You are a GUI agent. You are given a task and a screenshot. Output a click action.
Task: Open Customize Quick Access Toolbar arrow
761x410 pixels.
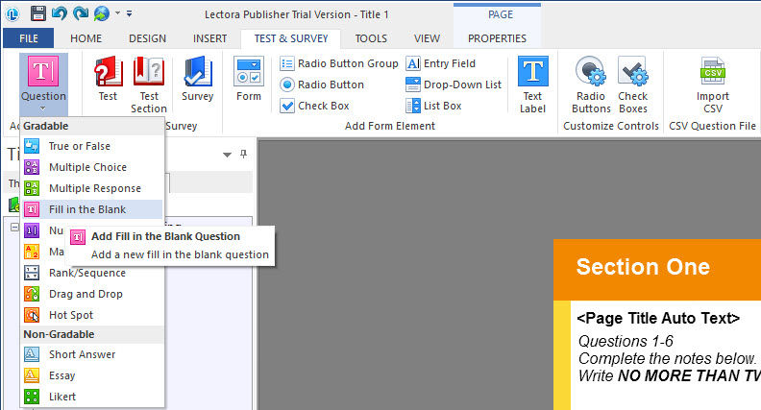click(x=129, y=13)
